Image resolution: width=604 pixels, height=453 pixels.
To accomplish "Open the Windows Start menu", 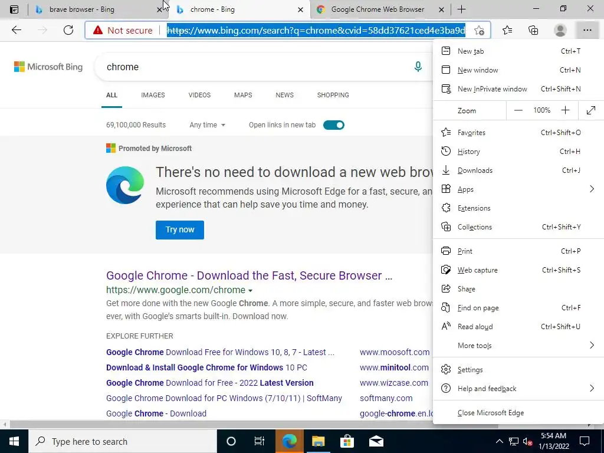I will 14,441.
